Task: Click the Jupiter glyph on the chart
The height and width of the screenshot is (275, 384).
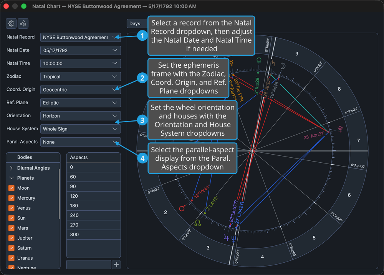Action: pyautogui.click(x=226, y=238)
